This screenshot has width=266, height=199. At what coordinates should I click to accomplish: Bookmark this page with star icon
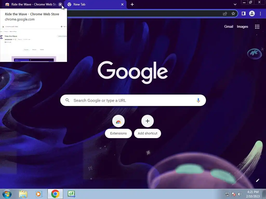(233, 13)
